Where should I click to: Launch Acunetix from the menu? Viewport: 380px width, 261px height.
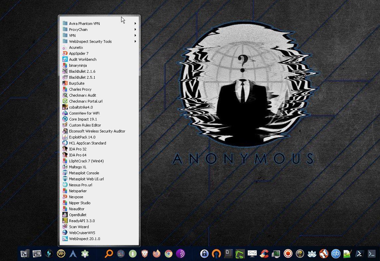tap(99, 47)
